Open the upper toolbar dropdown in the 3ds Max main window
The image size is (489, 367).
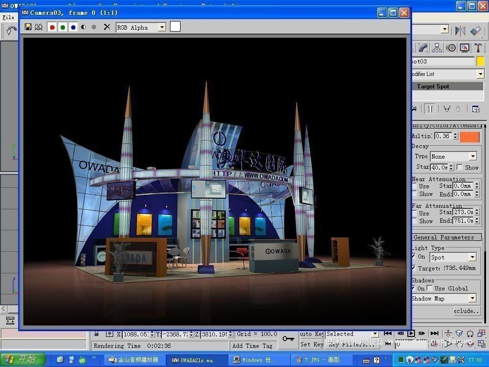pos(445,29)
